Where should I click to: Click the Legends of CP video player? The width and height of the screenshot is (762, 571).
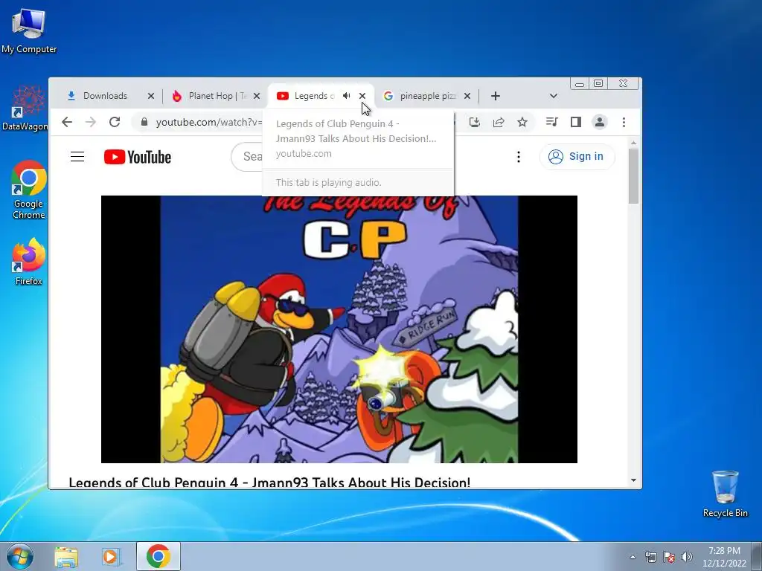[x=339, y=329]
